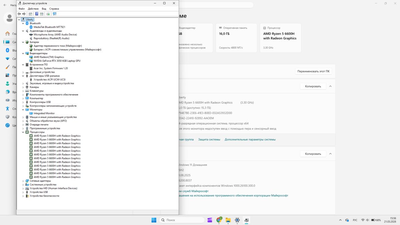The image size is (400, 225).
Task: Open the Вид menu
Action: (x=44, y=9)
